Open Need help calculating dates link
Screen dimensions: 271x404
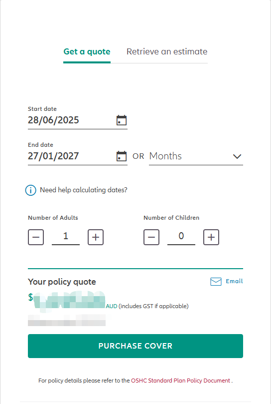point(84,190)
